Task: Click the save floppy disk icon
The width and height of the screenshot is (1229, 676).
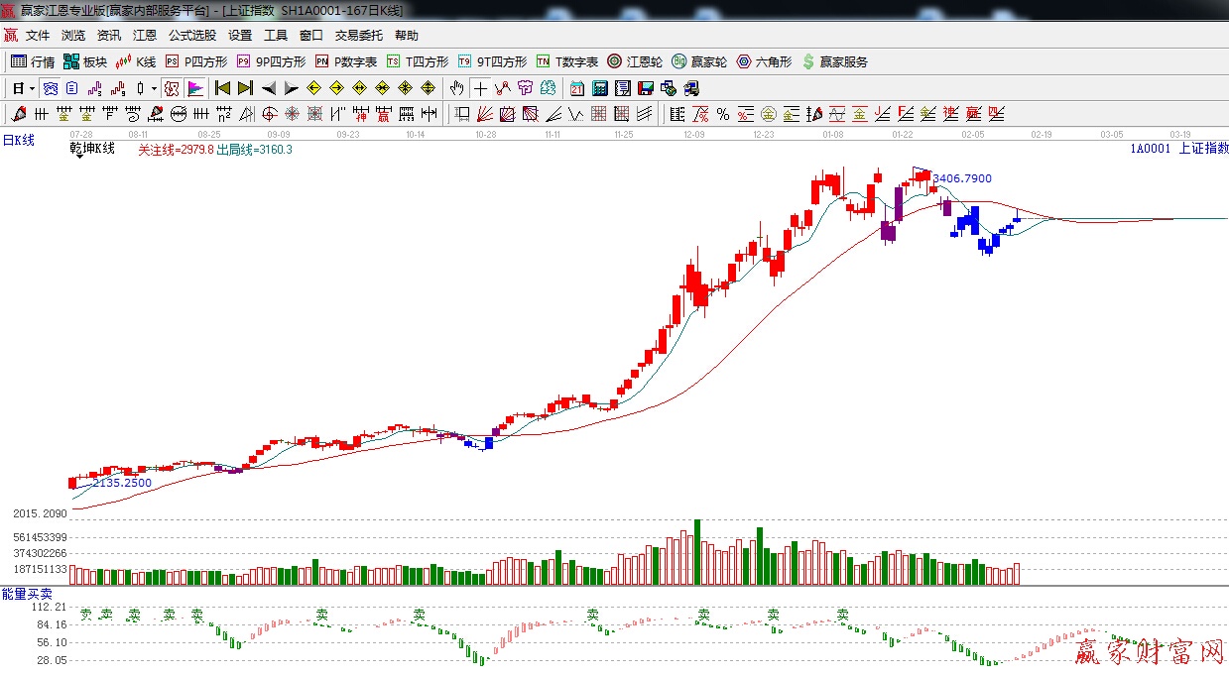Action: point(646,88)
